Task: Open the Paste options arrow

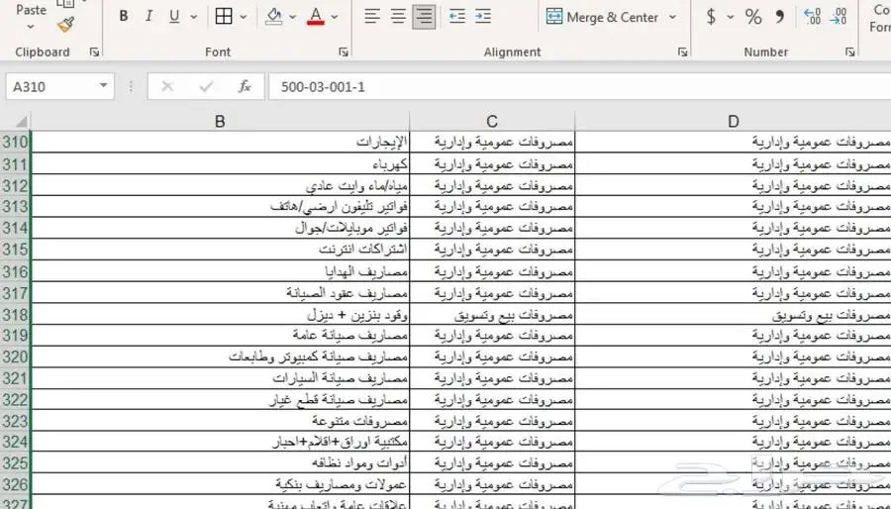Action: pyautogui.click(x=31, y=27)
